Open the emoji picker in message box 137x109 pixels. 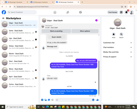pos(93,100)
